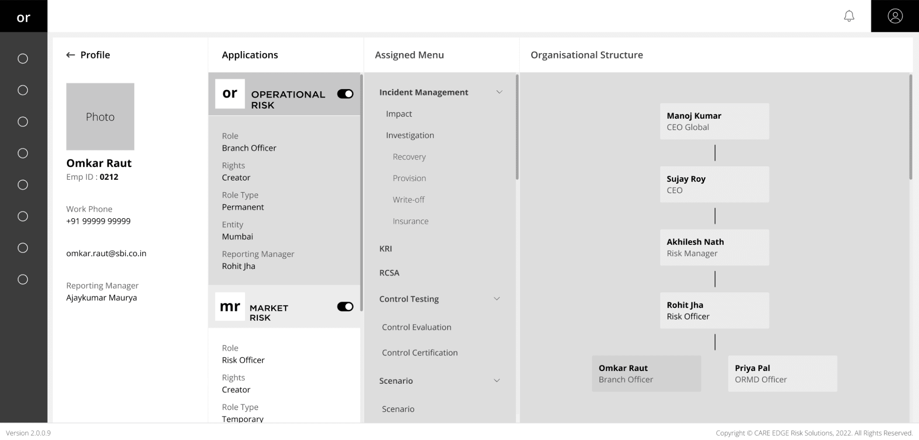Open the KRI menu item
Image resolution: width=919 pixels, height=440 pixels.
pyautogui.click(x=386, y=249)
